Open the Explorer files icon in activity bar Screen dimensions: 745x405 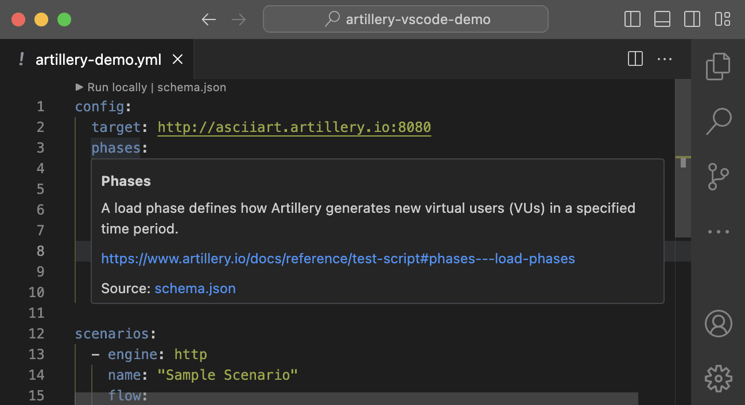pos(718,66)
